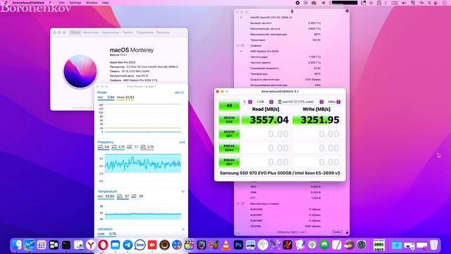Open the crossed tools utility in Dock
Screen dimensions: 451x254
click(x=275, y=245)
